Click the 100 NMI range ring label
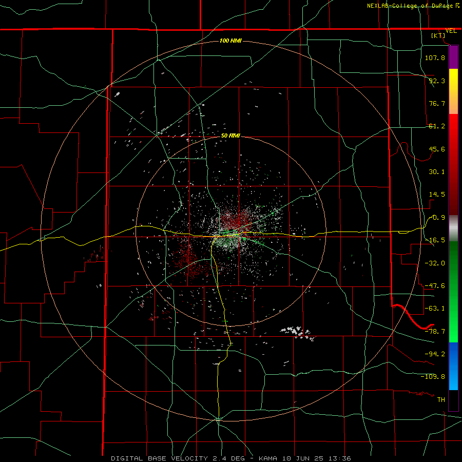This screenshot has height=462, width=462. 230,41
